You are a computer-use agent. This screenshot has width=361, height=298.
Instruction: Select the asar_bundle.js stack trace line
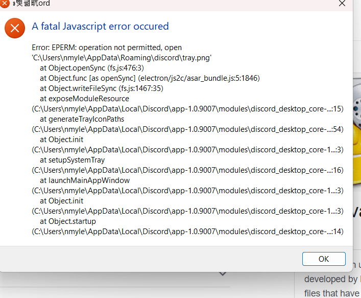(x=150, y=78)
